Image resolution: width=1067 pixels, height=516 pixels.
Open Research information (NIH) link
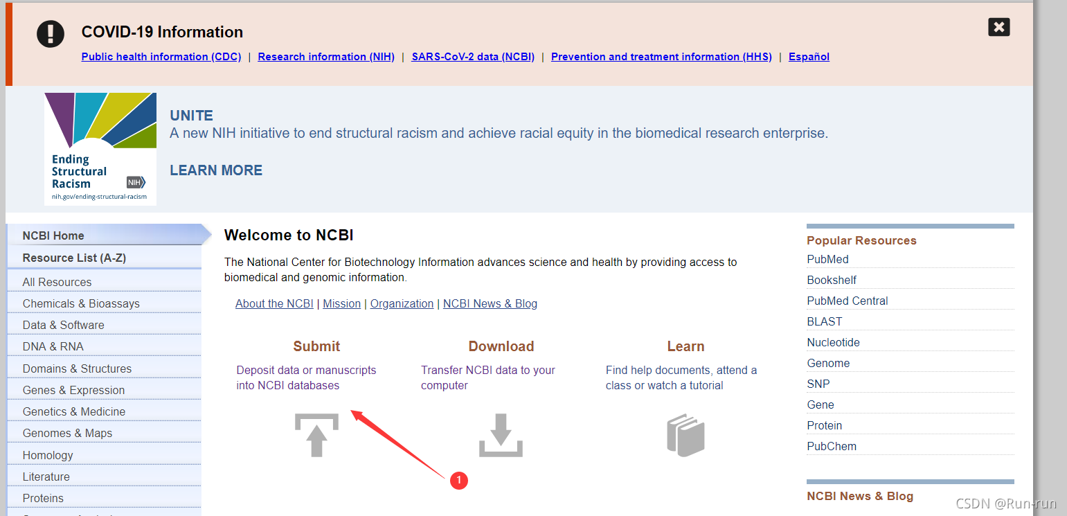pyautogui.click(x=326, y=57)
